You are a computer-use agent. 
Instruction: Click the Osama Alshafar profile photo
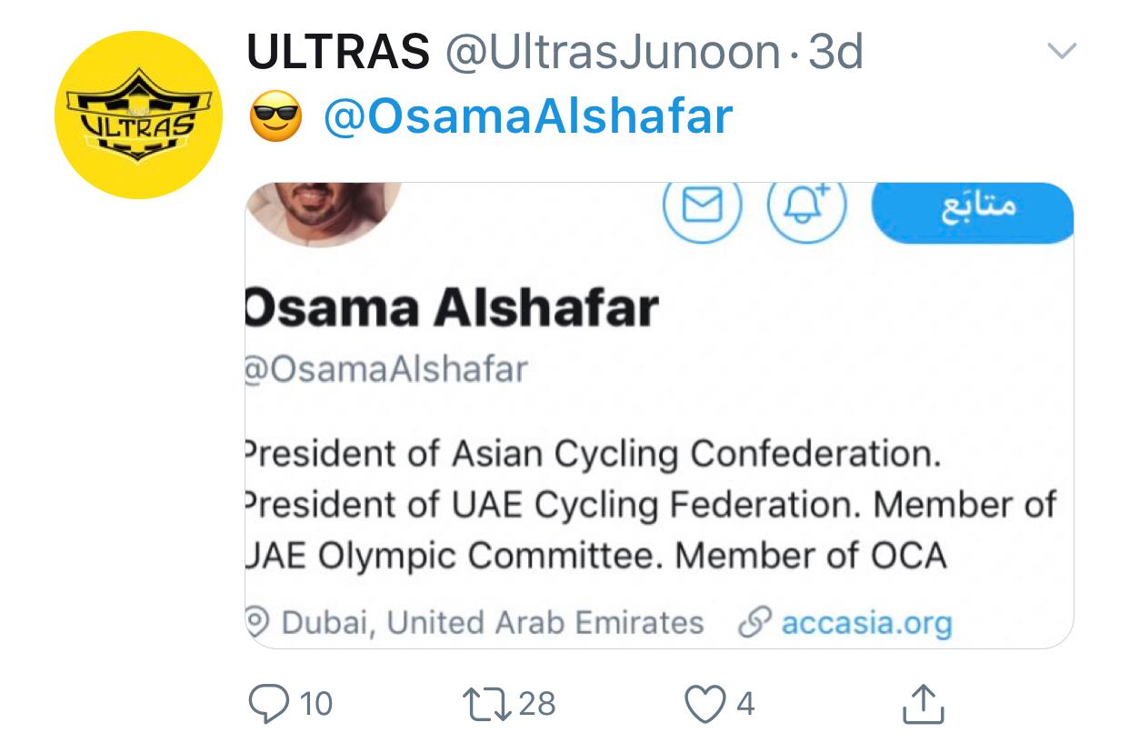click(x=324, y=209)
